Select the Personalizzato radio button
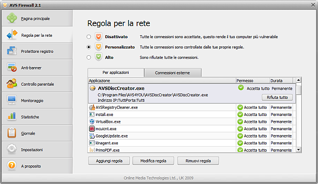 (x=89, y=47)
